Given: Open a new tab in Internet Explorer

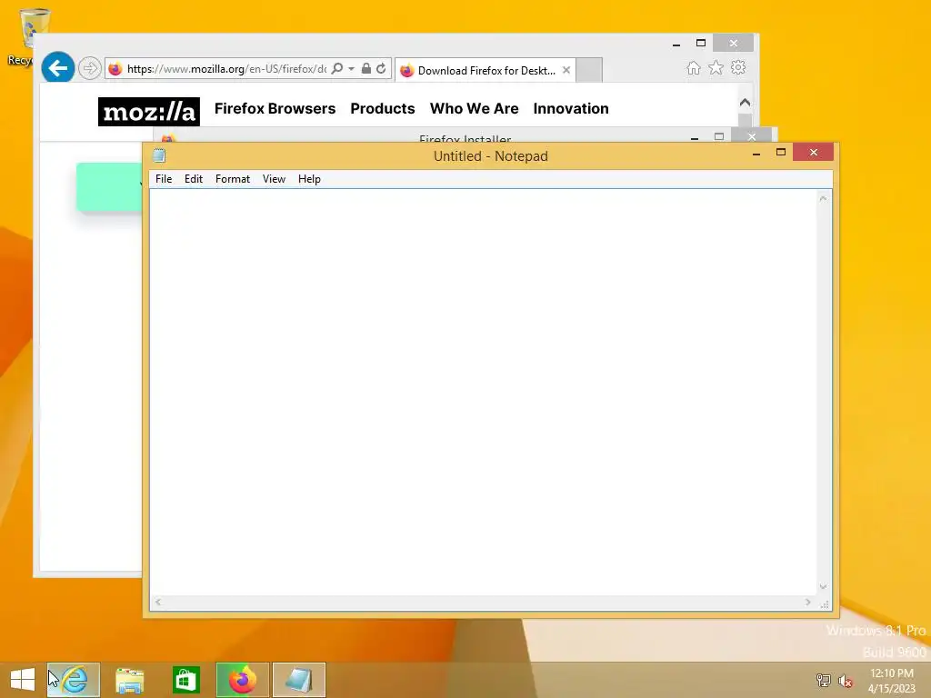Looking at the screenshot, I should point(589,70).
